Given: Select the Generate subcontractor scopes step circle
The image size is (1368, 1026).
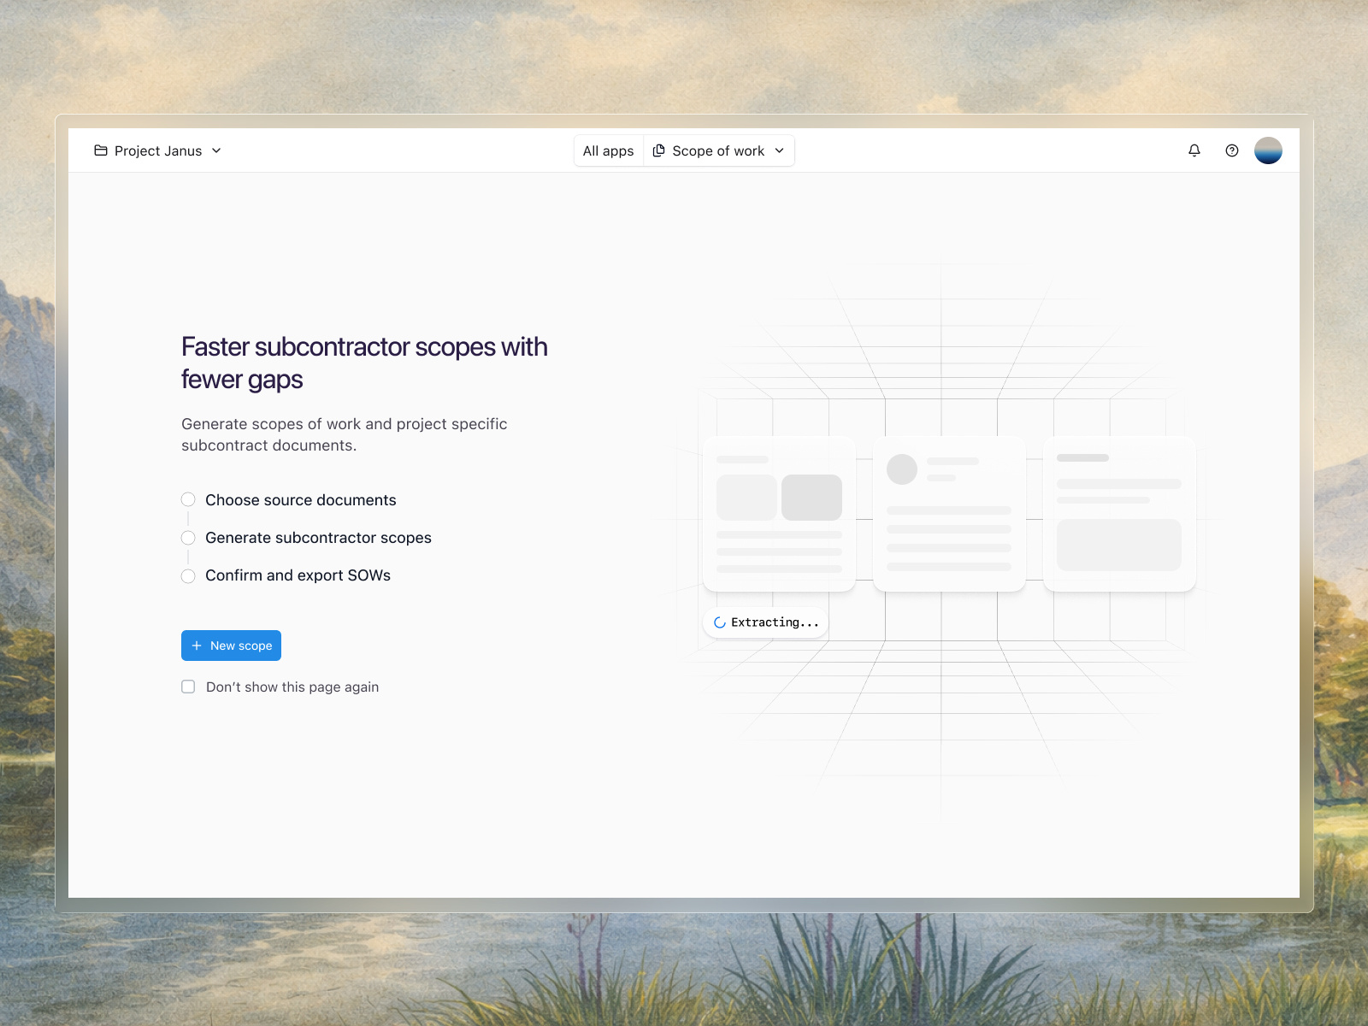Looking at the screenshot, I should (188, 538).
